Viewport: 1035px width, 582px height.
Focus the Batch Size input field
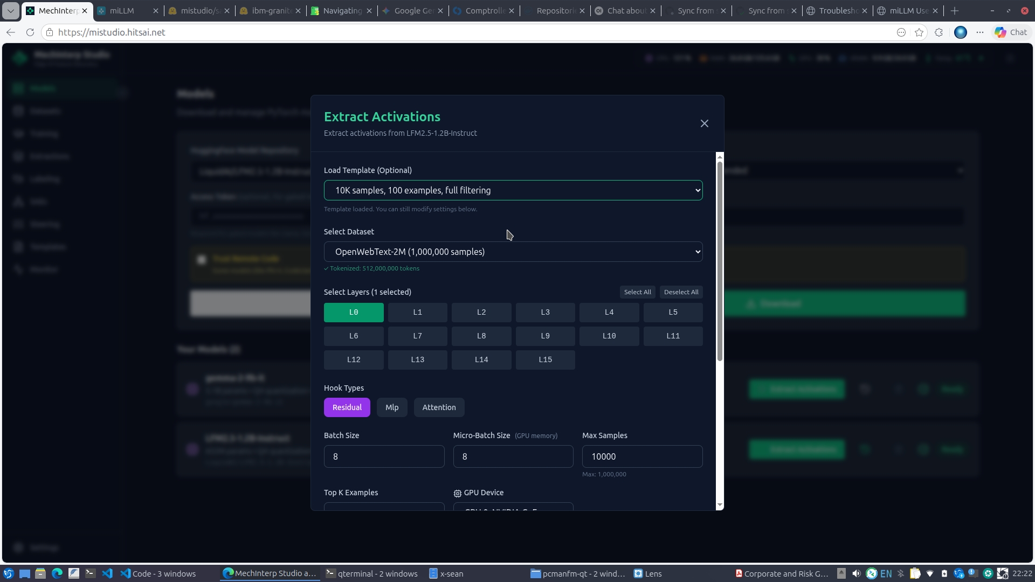click(384, 456)
